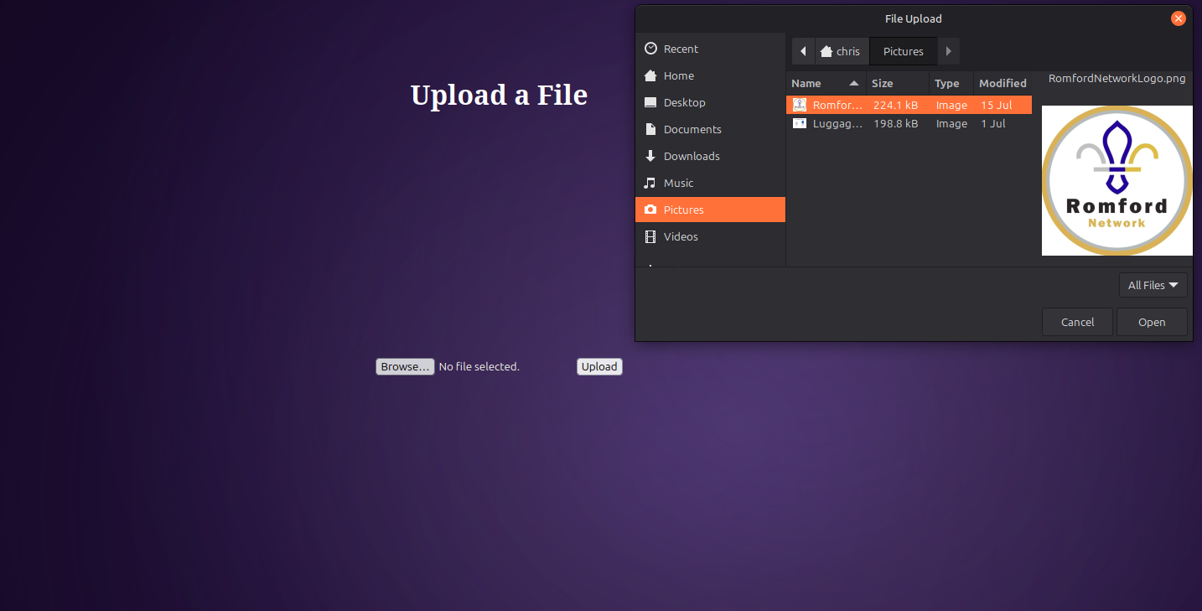Click the Romford Network logo preview image
The image size is (1202, 611).
pyautogui.click(x=1117, y=180)
